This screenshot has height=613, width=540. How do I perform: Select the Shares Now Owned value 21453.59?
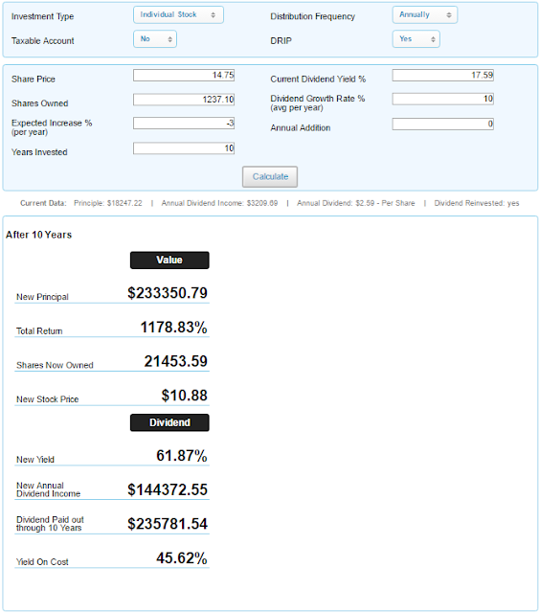(176, 361)
